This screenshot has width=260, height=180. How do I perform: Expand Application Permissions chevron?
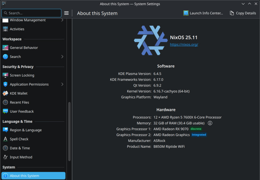click(62, 84)
